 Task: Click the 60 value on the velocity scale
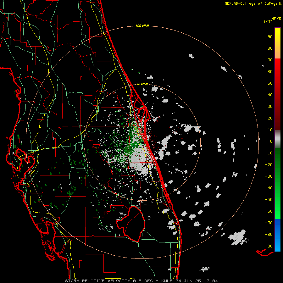click(270, 72)
